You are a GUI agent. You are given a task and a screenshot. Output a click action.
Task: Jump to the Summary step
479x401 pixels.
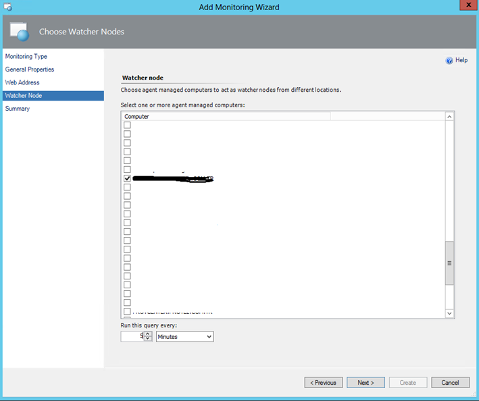click(18, 109)
